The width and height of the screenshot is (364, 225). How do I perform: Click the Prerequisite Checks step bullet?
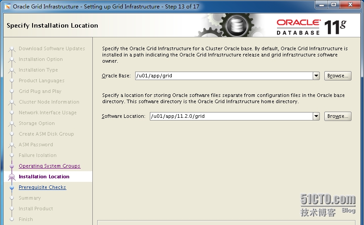pyautogui.click(x=12, y=187)
